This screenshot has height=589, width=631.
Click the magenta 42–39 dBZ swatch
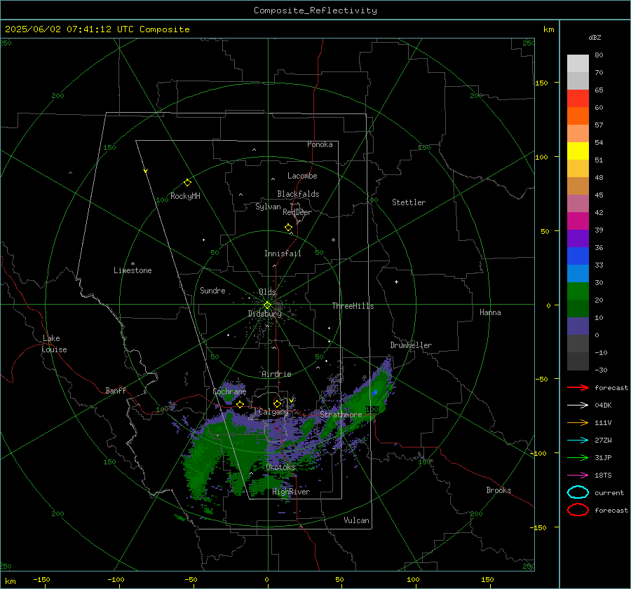tap(578, 221)
